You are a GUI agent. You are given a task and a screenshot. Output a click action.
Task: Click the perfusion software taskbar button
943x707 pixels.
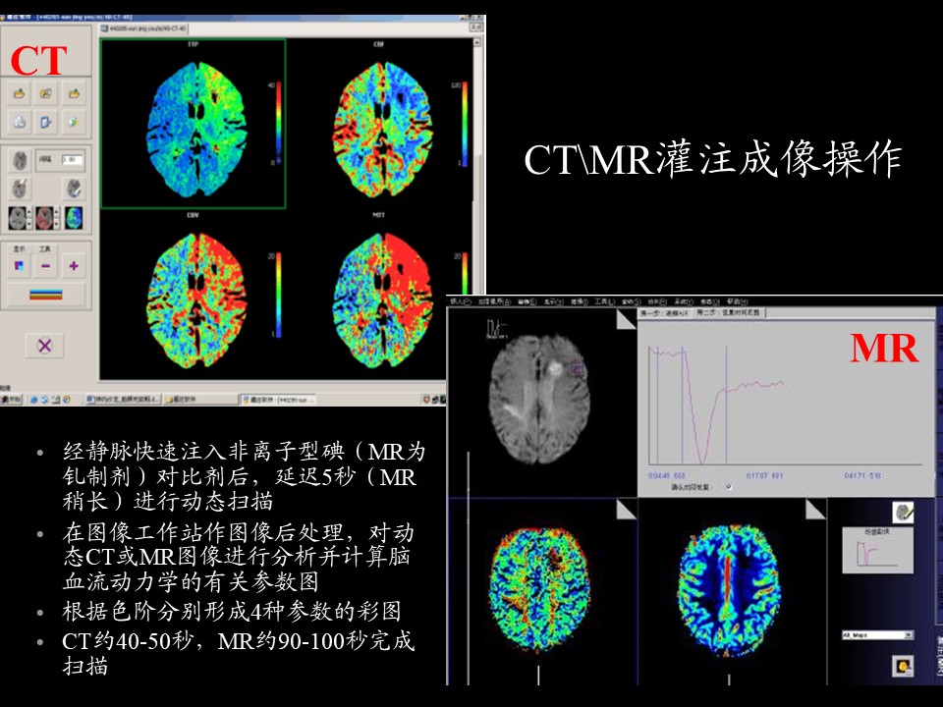[278, 399]
